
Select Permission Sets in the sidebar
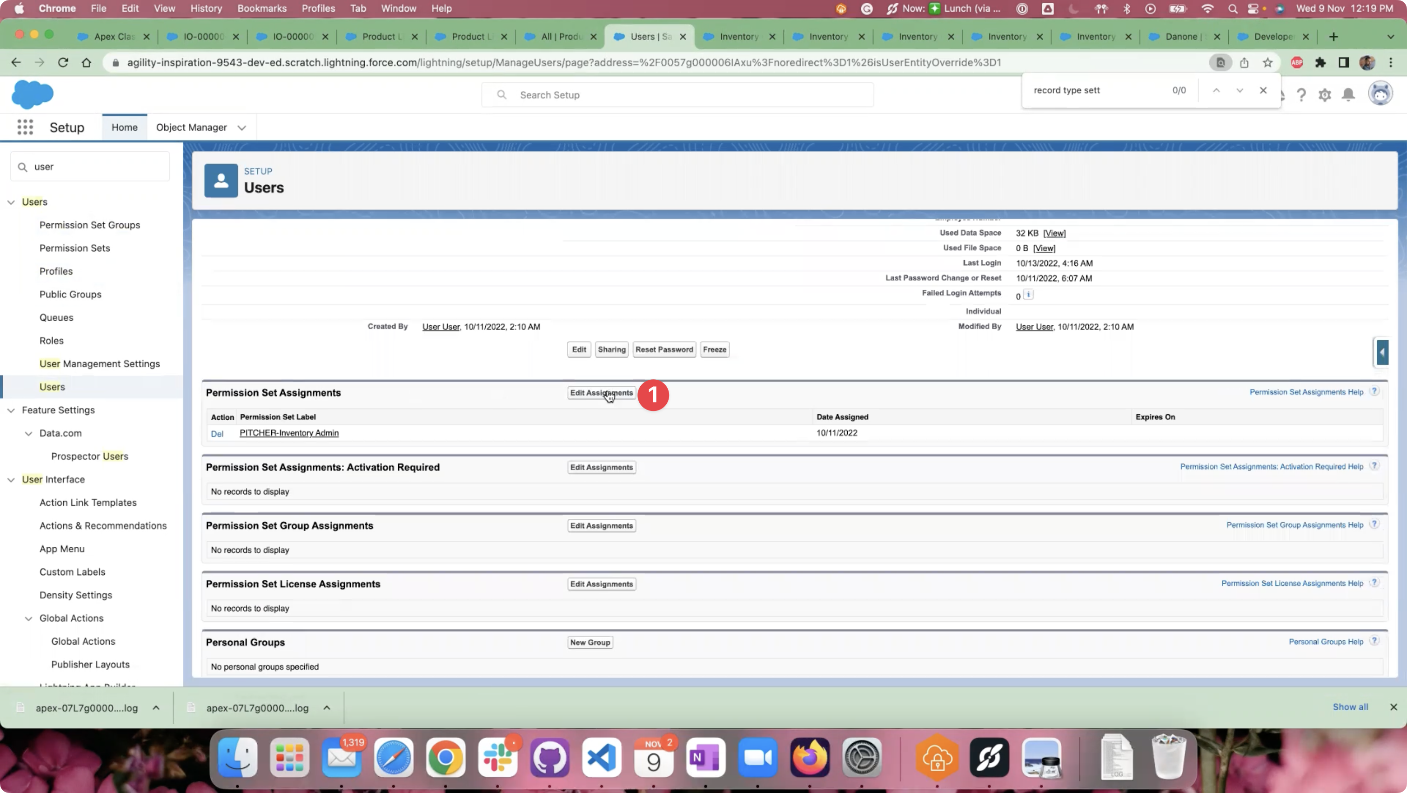[x=75, y=248]
